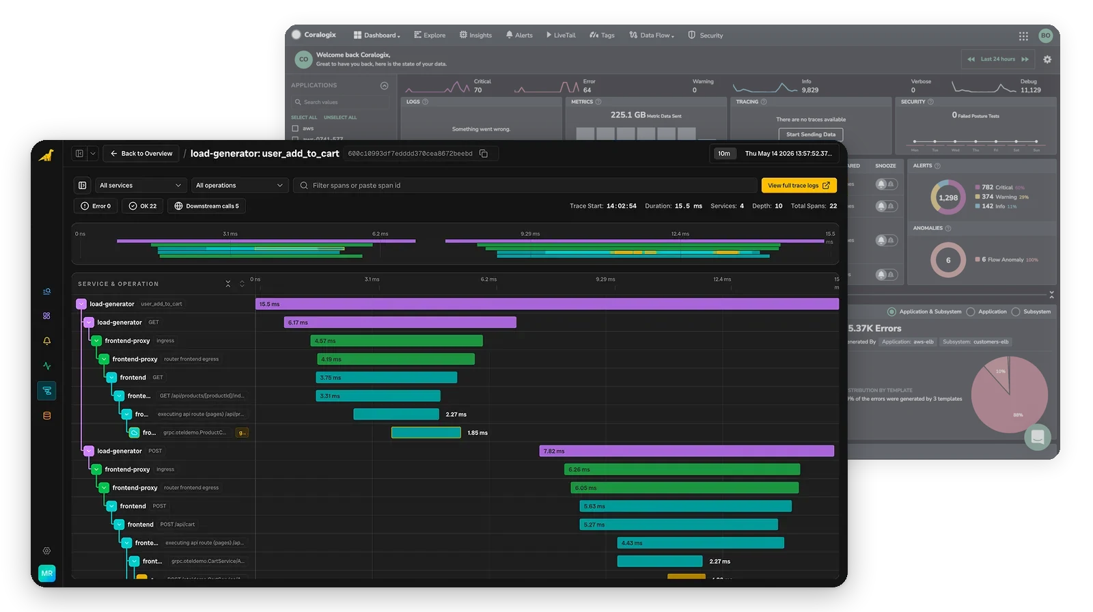Click View full trace logs button
This screenshot has height=612, width=1093.
pyautogui.click(x=799, y=185)
